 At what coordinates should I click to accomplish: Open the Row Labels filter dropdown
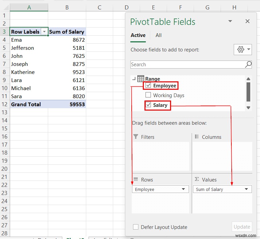44,32
